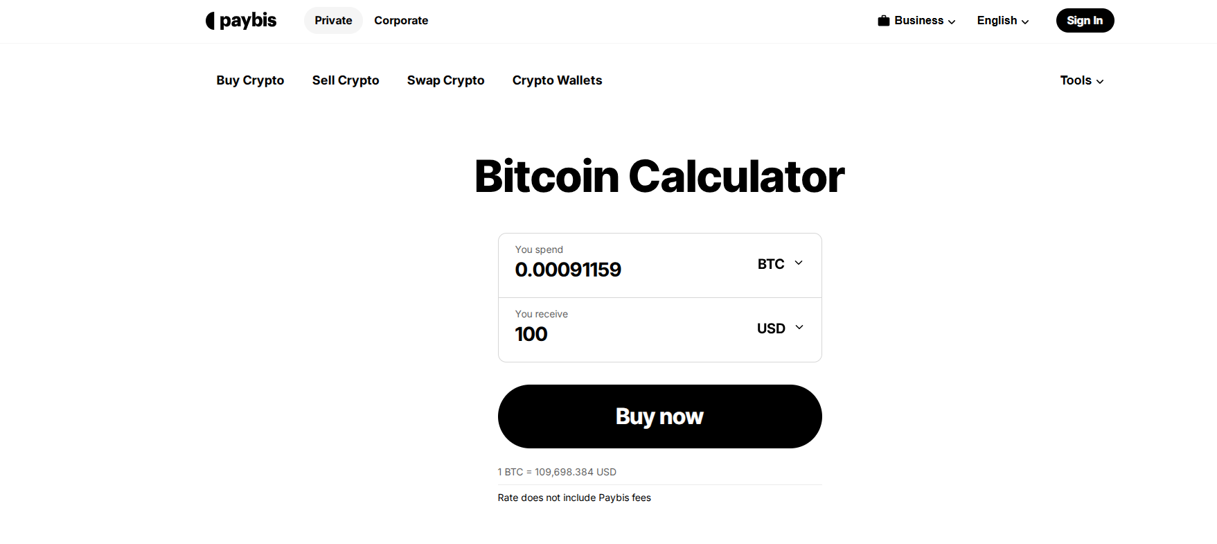
Task: Click the crescent icon in the Paybis logo
Action: click(209, 20)
